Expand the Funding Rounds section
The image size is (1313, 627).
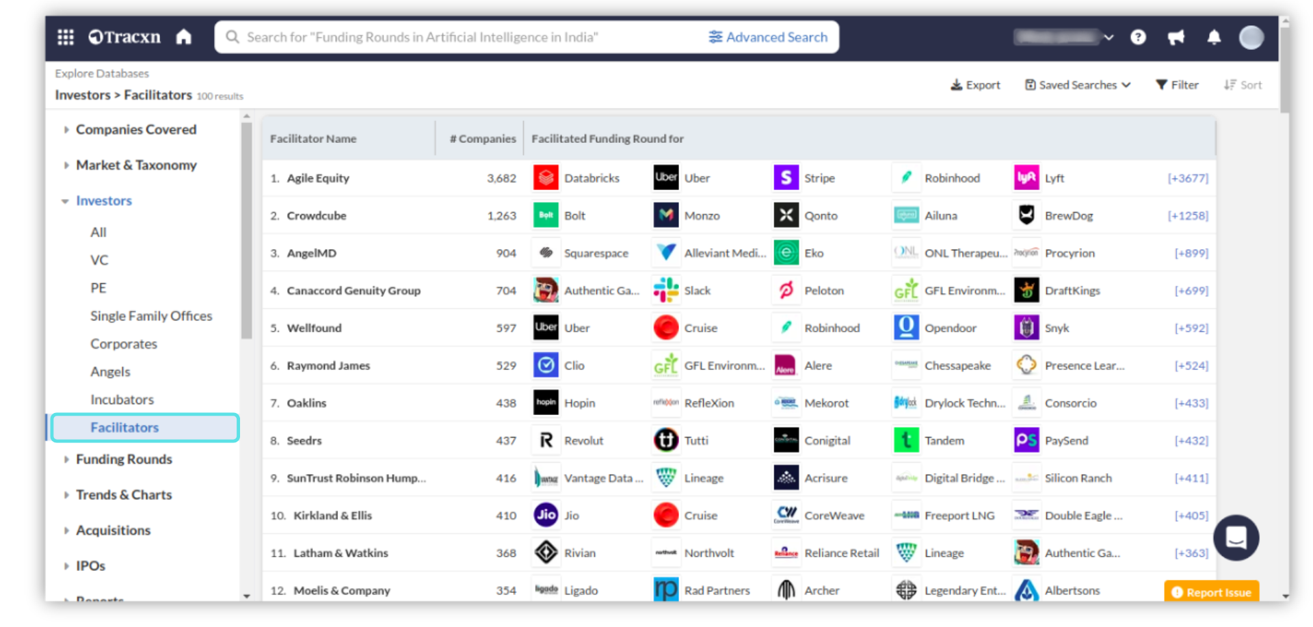tap(124, 459)
